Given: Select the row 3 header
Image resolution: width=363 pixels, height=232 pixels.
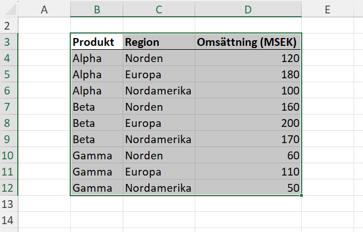Looking at the screenshot, I should pos(8,42).
